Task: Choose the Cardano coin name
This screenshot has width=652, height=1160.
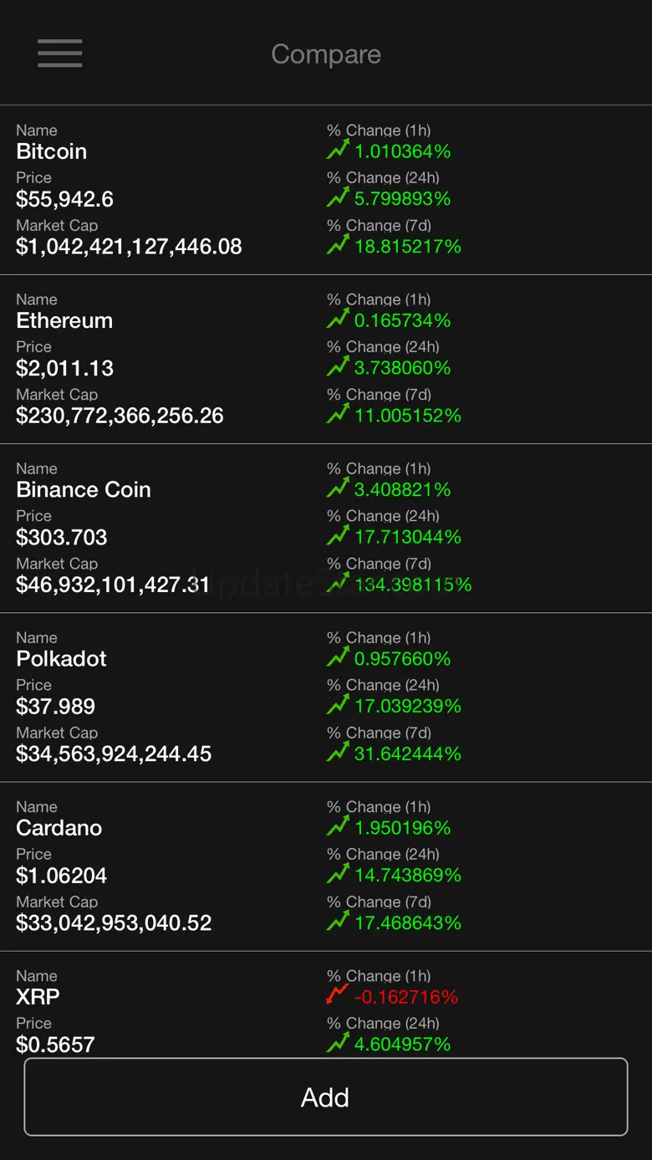Action: tap(59, 827)
